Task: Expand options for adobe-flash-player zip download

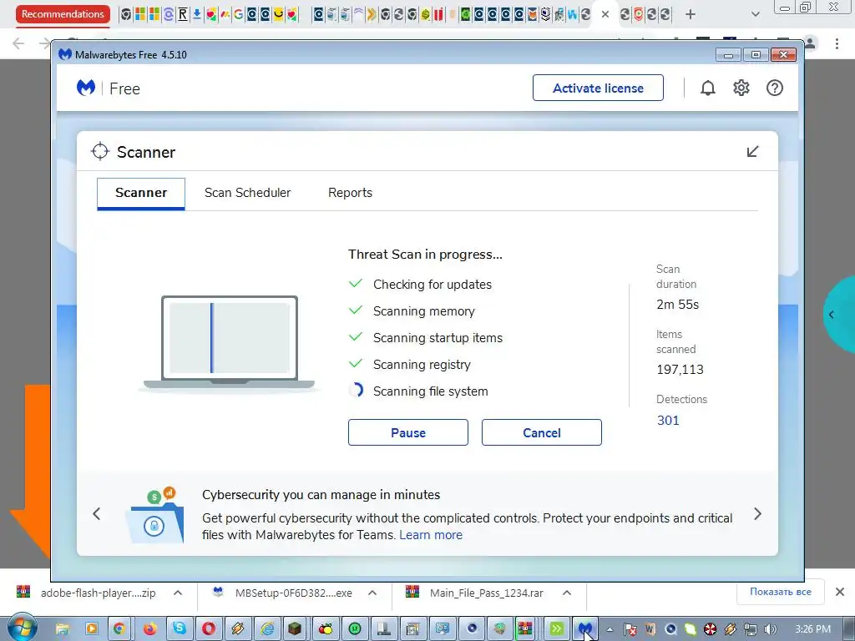Action: pos(178,593)
